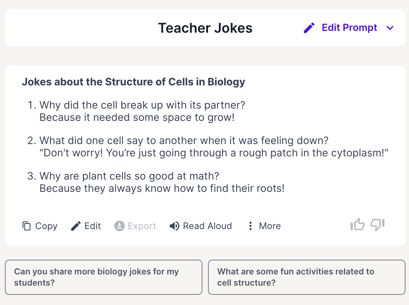The width and height of the screenshot is (409, 305).
Task: Click the 'Jokes about the Structure of Cells' heading
Action: 134,82
